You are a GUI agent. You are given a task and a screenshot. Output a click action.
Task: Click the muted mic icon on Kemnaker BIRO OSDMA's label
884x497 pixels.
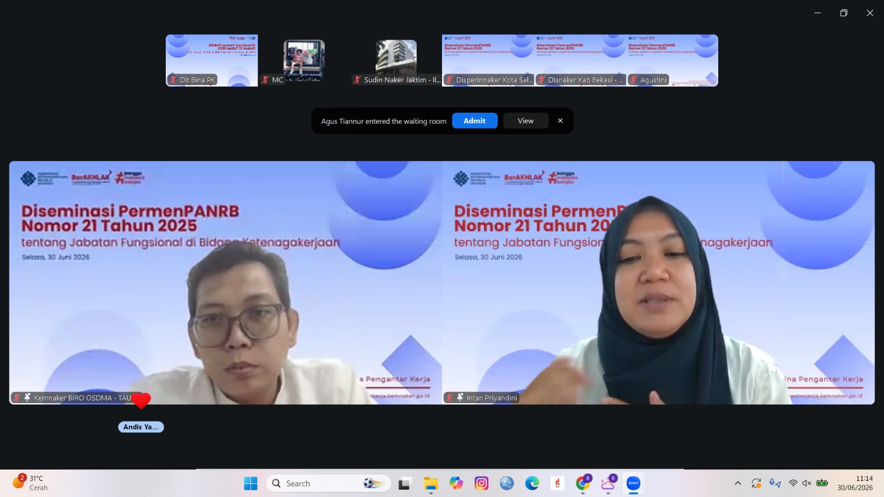[17, 398]
